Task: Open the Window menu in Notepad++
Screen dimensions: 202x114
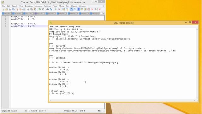Action: [82, 6]
